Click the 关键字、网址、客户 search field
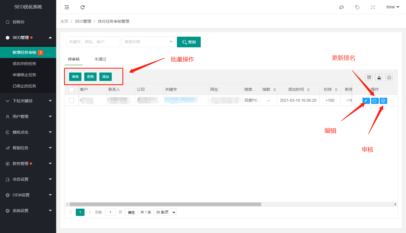This screenshot has height=233, width=406. point(93,42)
